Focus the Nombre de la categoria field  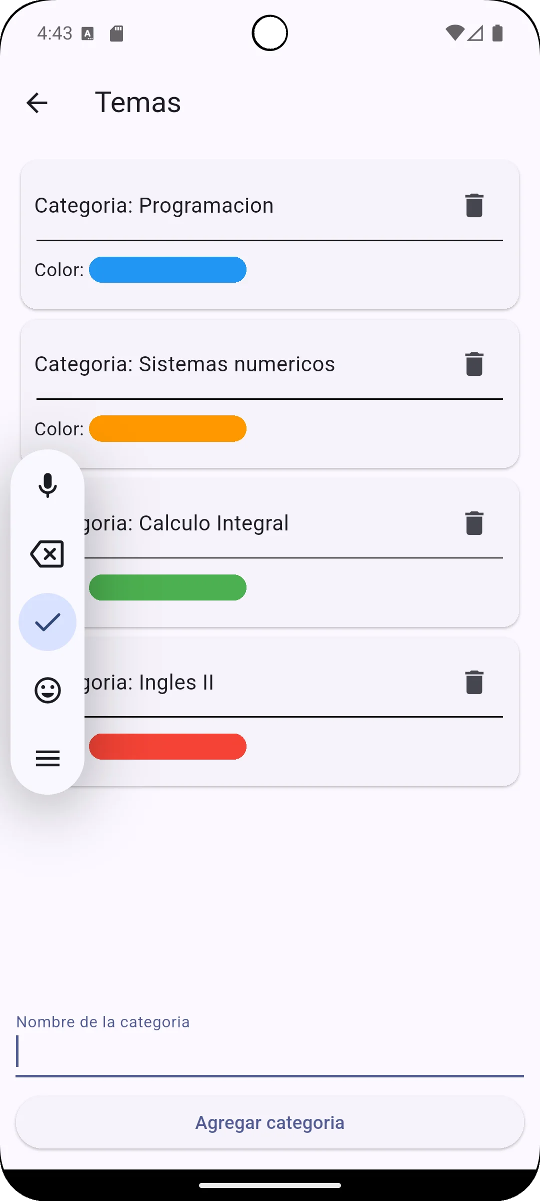tap(269, 1051)
